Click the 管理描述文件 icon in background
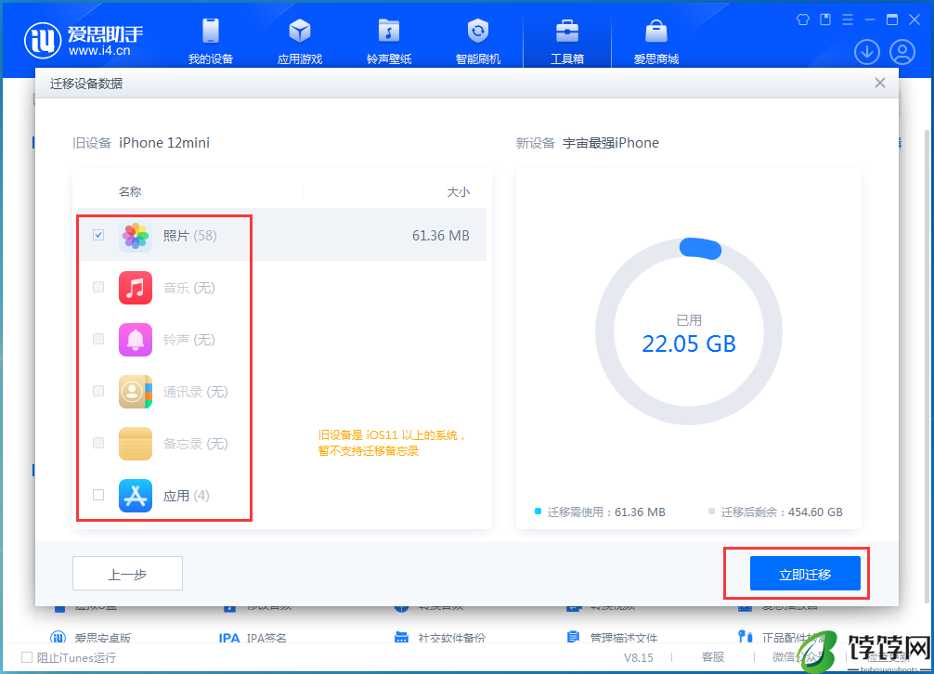Image resolution: width=934 pixels, height=674 pixels. point(573,638)
